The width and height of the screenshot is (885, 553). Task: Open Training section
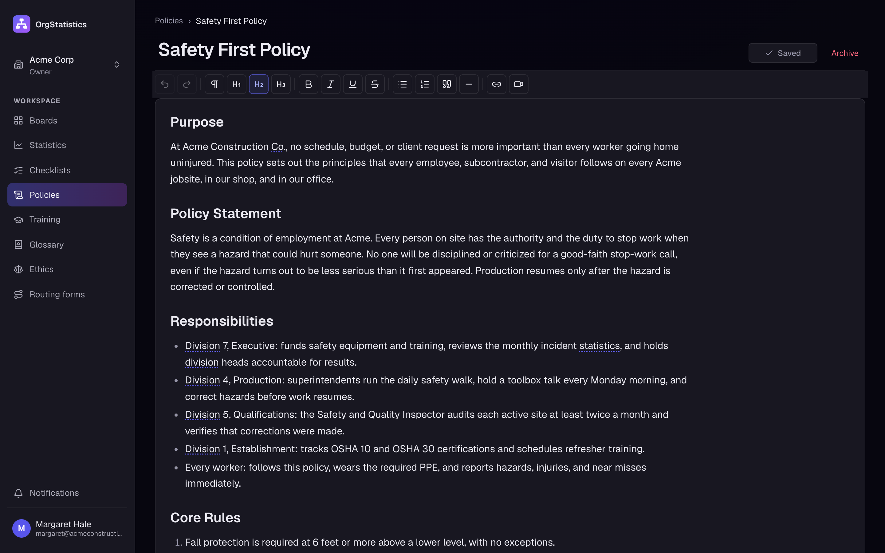(67, 219)
